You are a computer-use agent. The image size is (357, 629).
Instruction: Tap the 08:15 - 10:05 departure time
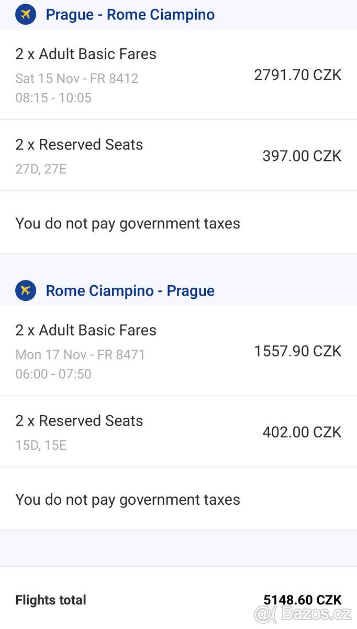[53, 97]
